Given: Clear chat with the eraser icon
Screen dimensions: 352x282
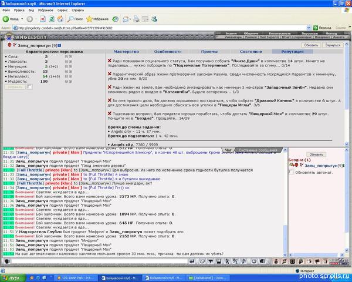Looking at the screenshot, I should [x=202, y=261].
